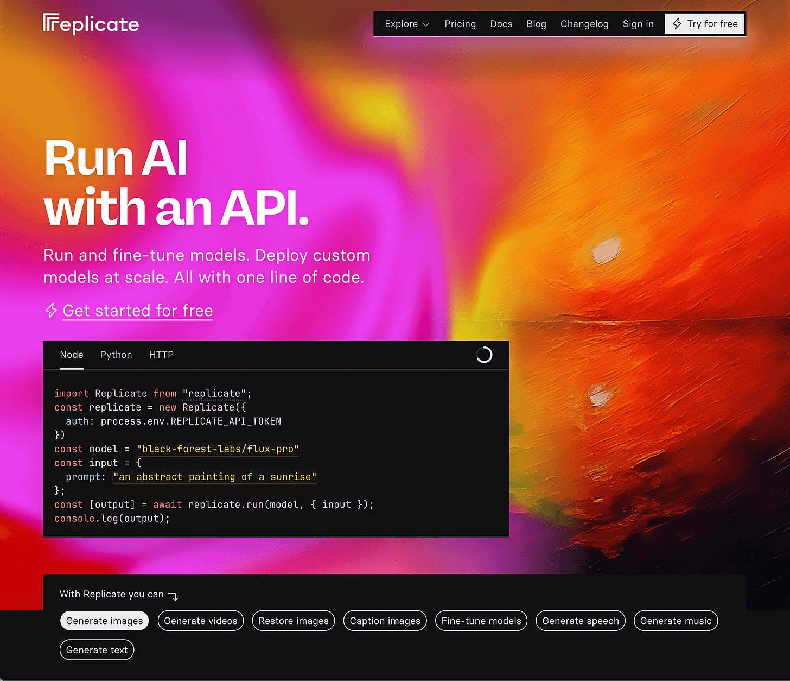Viewport: 790px width, 681px height.
Task: Click the lightning bolt in Try for free
Action: tap(677, 24)
